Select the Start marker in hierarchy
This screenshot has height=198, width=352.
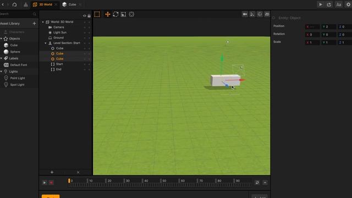59,64
